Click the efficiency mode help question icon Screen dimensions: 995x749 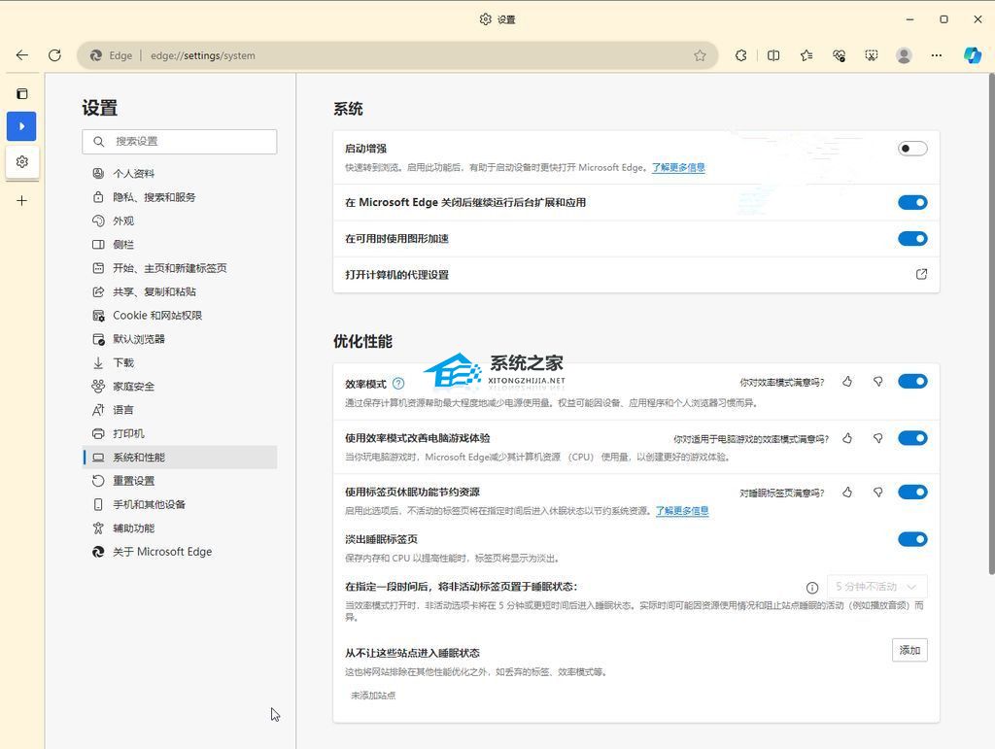[x=397, y=383]
